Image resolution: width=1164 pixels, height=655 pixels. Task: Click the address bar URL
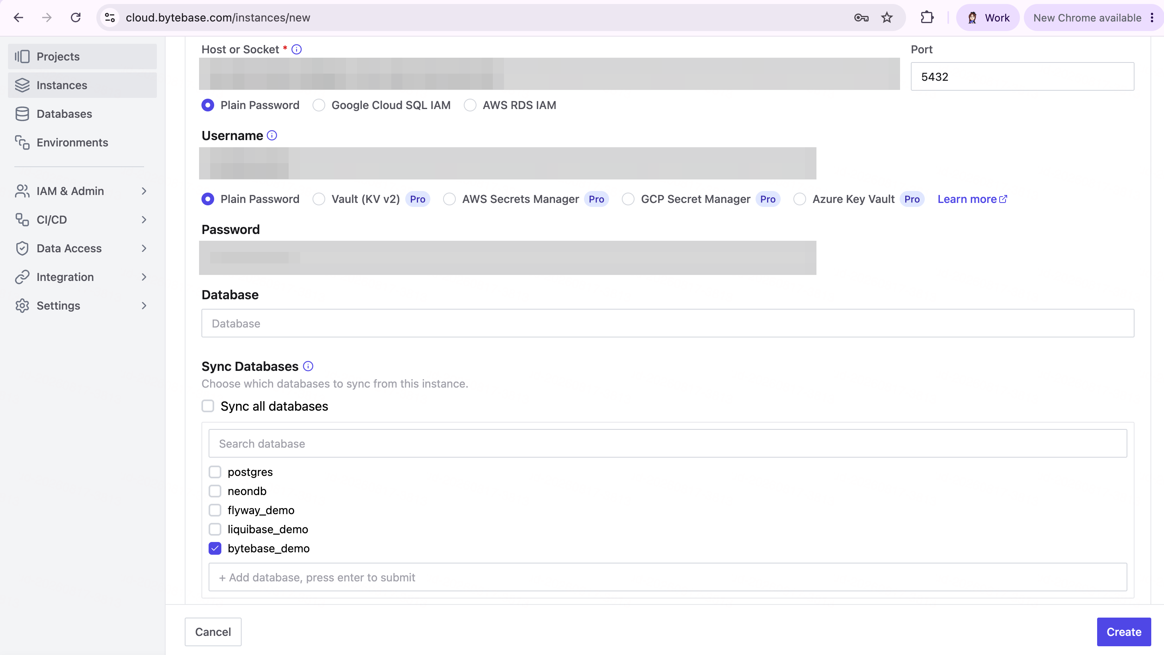(218, 18)
